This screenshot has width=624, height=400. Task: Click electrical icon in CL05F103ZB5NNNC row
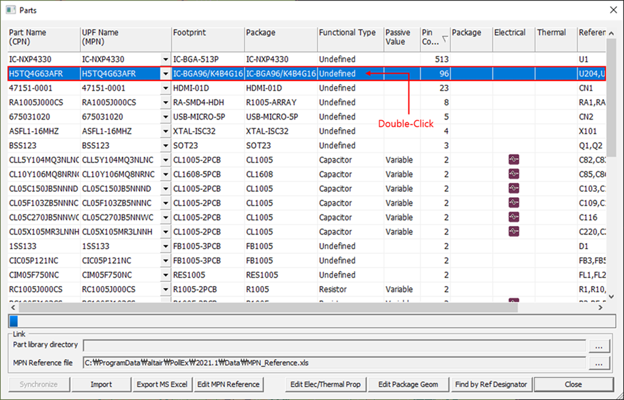click(514, 203)
